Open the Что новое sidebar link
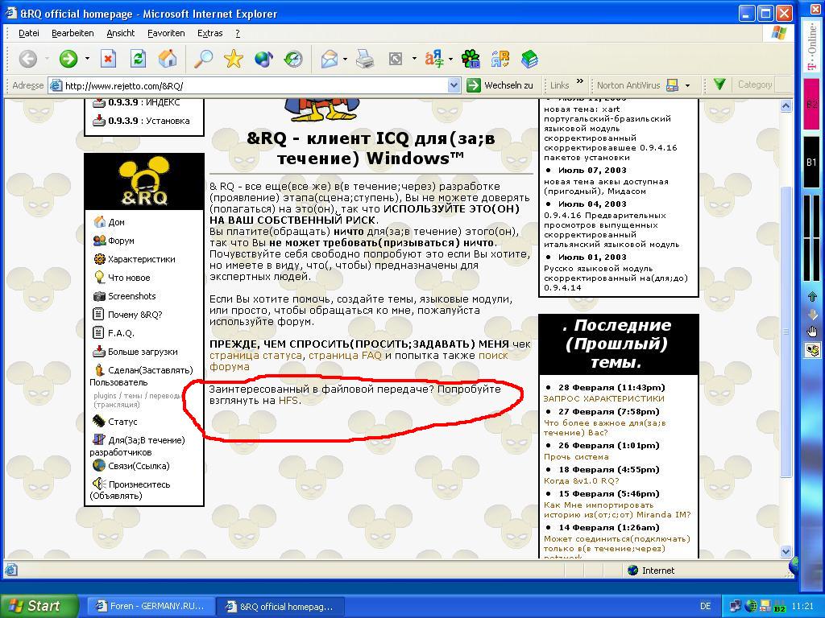The height and width of the screenshot is (618, 825). click(x=129, y=278)
